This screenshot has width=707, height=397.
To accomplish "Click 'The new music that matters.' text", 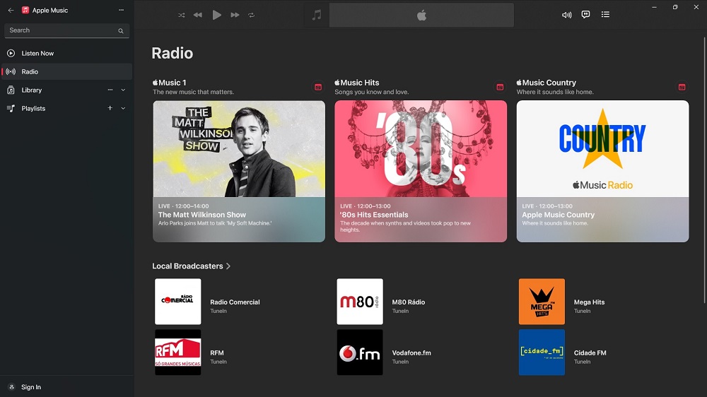I will point(194,92).
